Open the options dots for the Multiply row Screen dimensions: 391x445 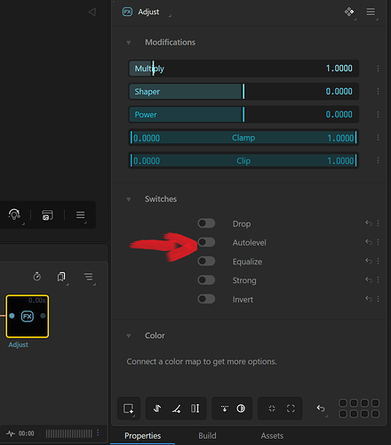[378, 69]
